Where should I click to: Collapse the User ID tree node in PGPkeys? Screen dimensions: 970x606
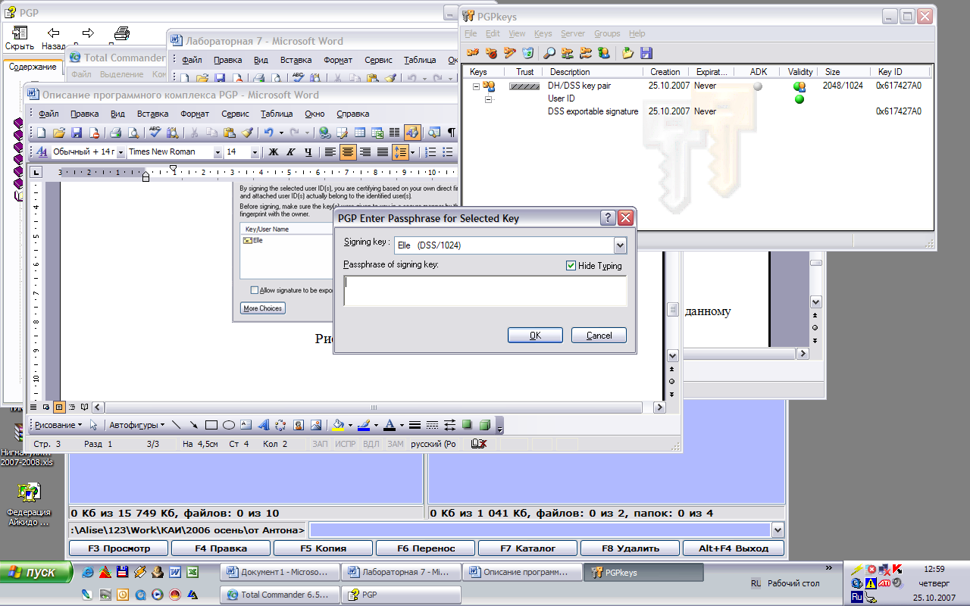[x=487, y=98]
